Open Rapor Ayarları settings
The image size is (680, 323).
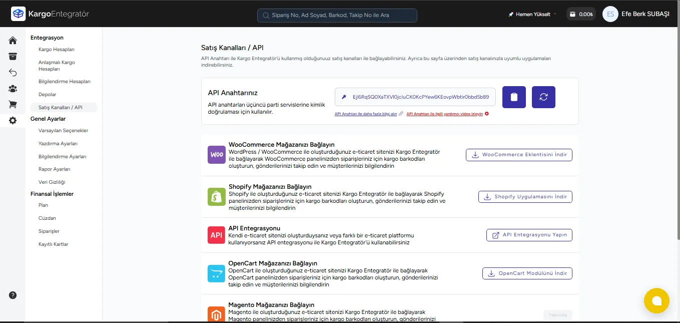click(55, 169)
